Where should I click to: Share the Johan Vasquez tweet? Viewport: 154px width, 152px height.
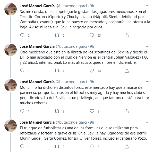(127, 71)
